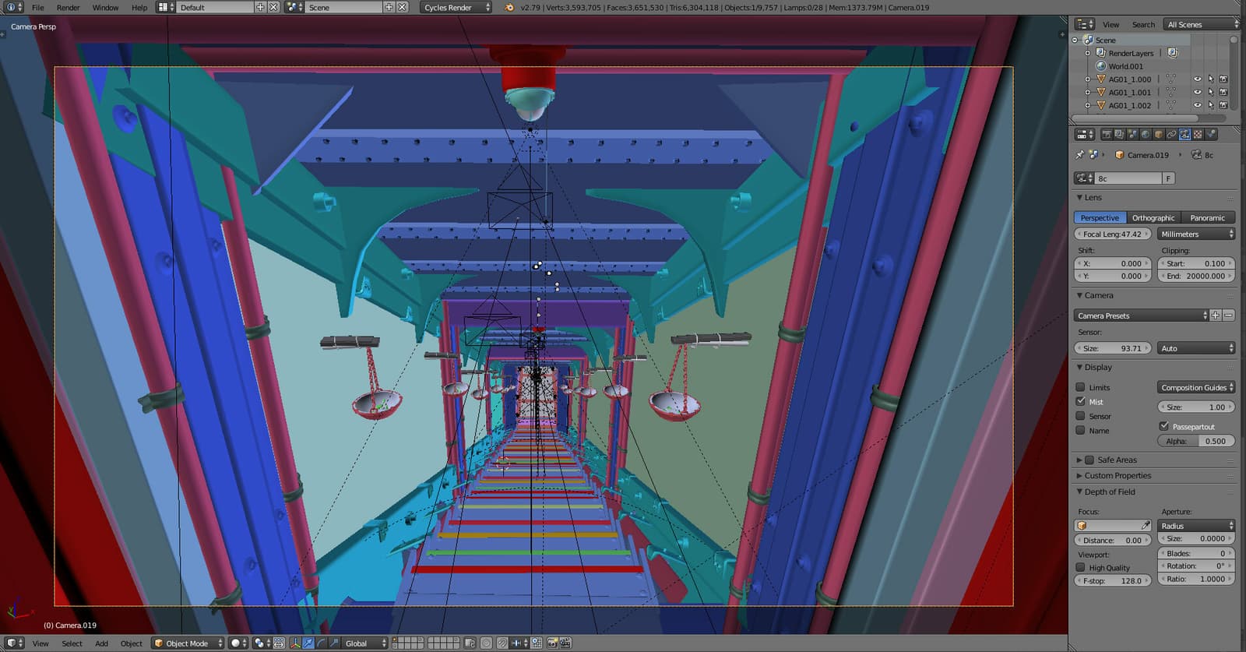
Task: Open the Object properties tab icon
Action: [1159, 135]
